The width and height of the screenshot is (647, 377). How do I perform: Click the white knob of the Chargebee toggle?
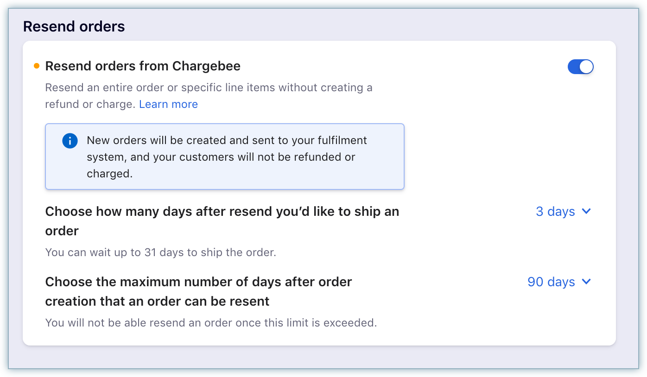(x=586, y=67)
